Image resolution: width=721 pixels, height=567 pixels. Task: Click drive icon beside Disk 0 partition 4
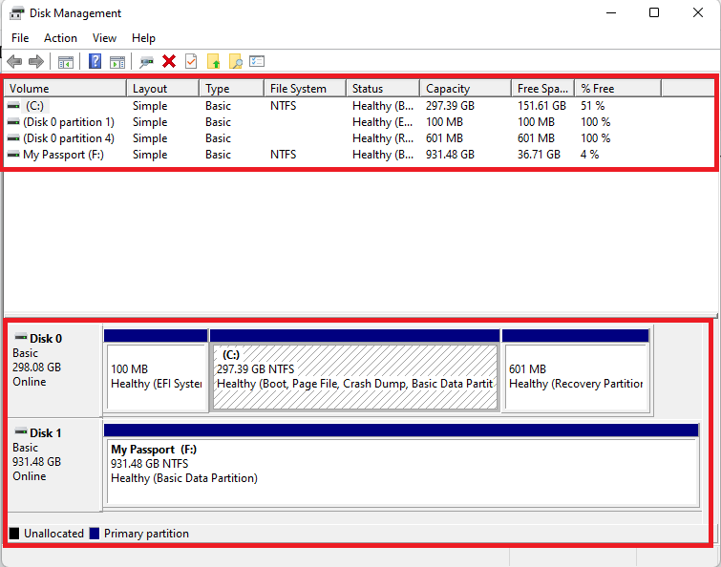click(13, 138)
